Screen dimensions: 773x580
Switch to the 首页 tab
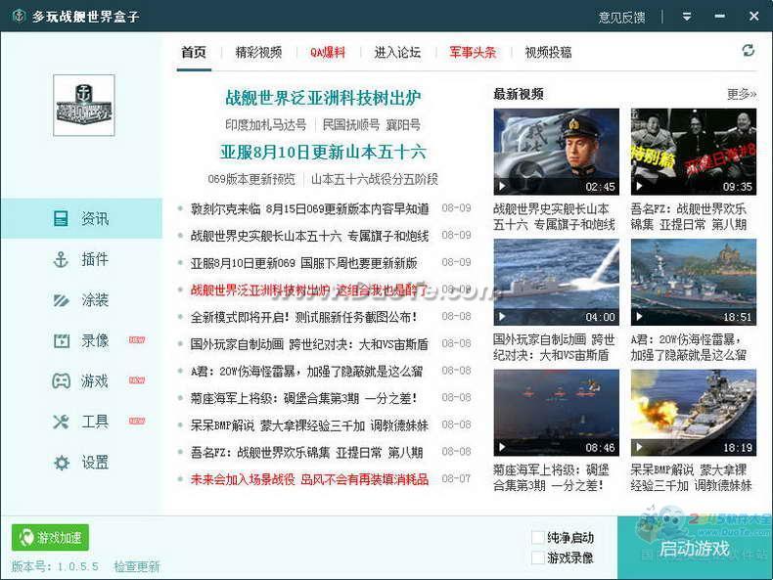point(194,52)
